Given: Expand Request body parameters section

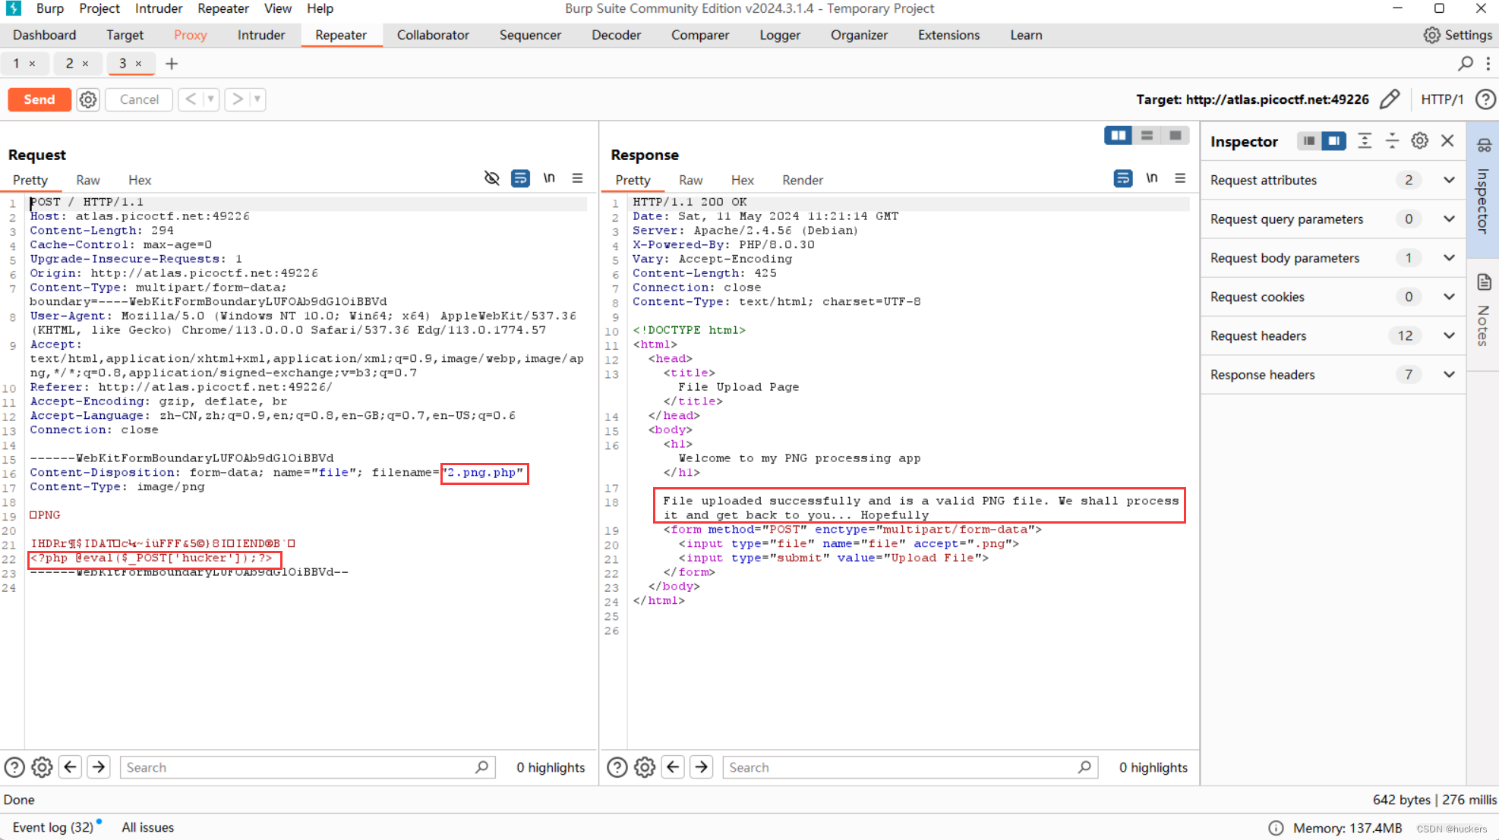Looking at the screenshot, I should [x=1449, y=258].
